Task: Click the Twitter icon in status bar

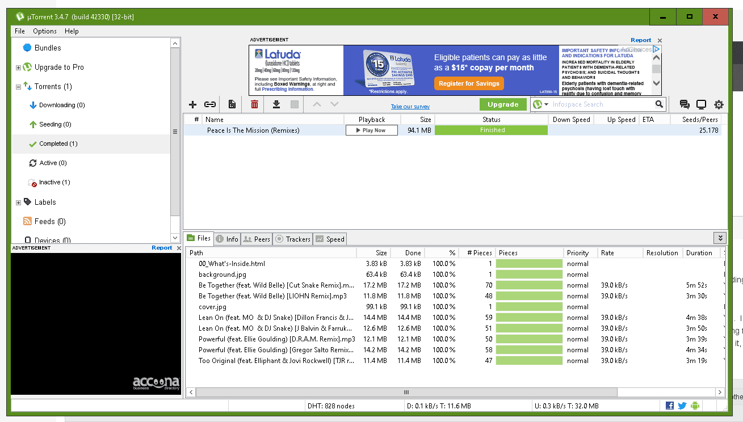Action: [x=682, y=406]
